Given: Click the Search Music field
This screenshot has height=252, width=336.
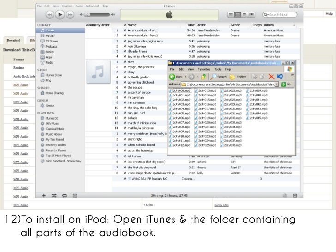Looking at the screenshot, I should point(280,15).
